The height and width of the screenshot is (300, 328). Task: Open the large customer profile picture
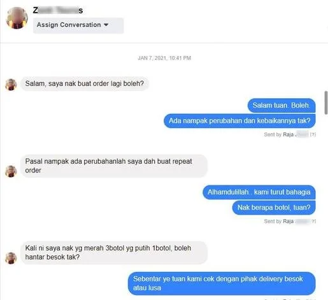(17, 18)
